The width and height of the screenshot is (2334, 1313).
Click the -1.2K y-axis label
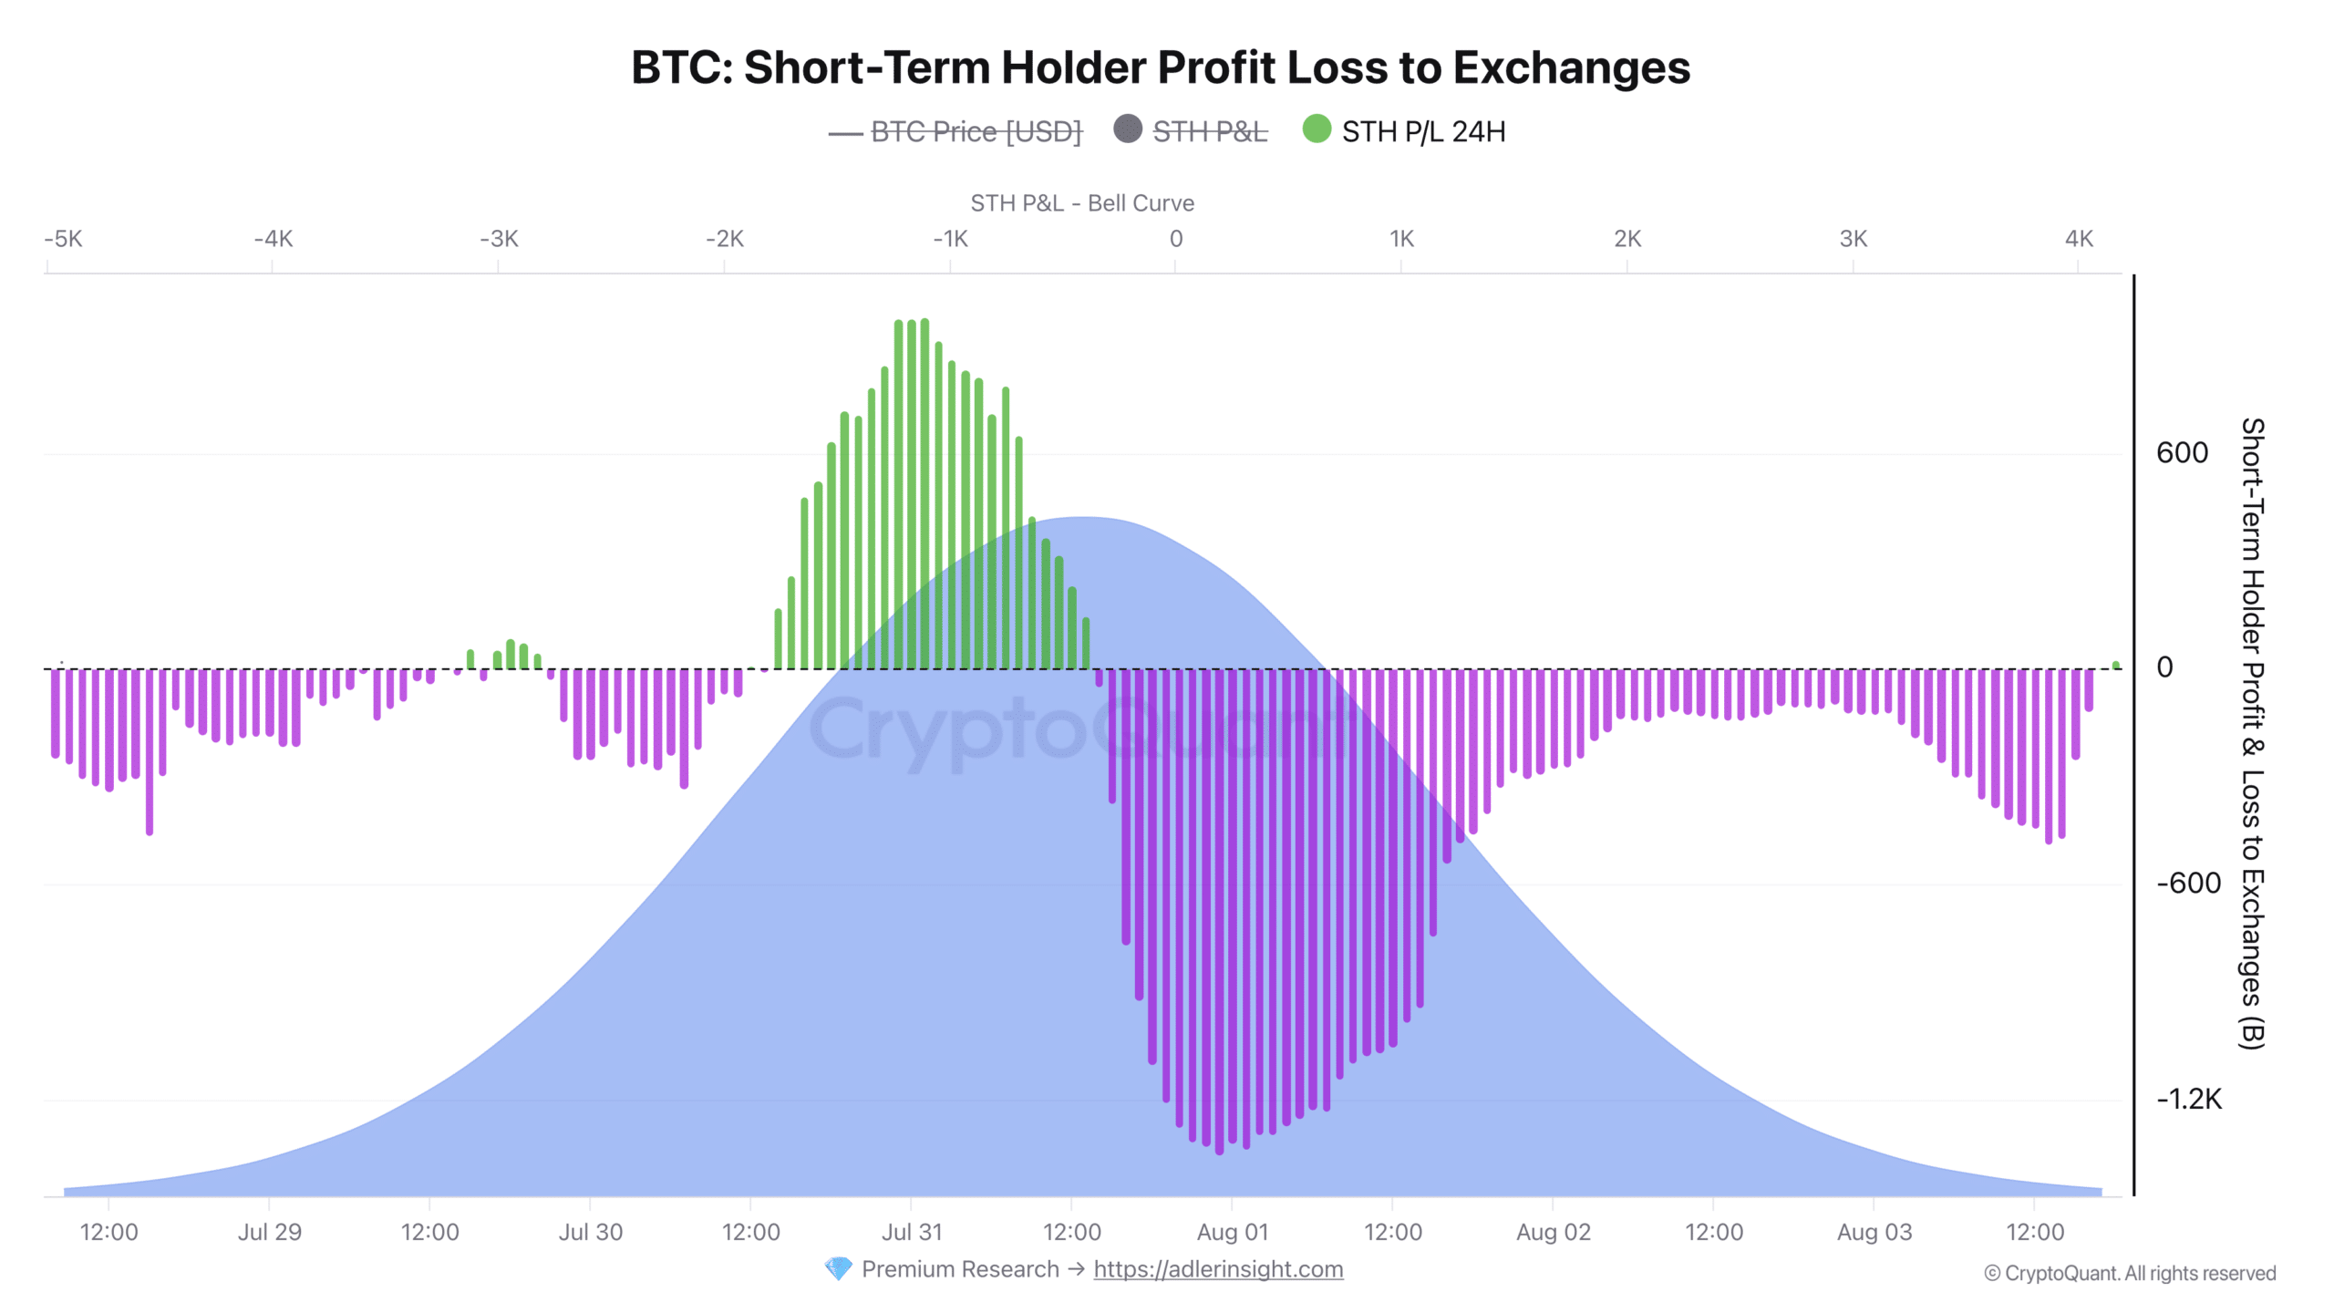click(x=2189, y=1099)
